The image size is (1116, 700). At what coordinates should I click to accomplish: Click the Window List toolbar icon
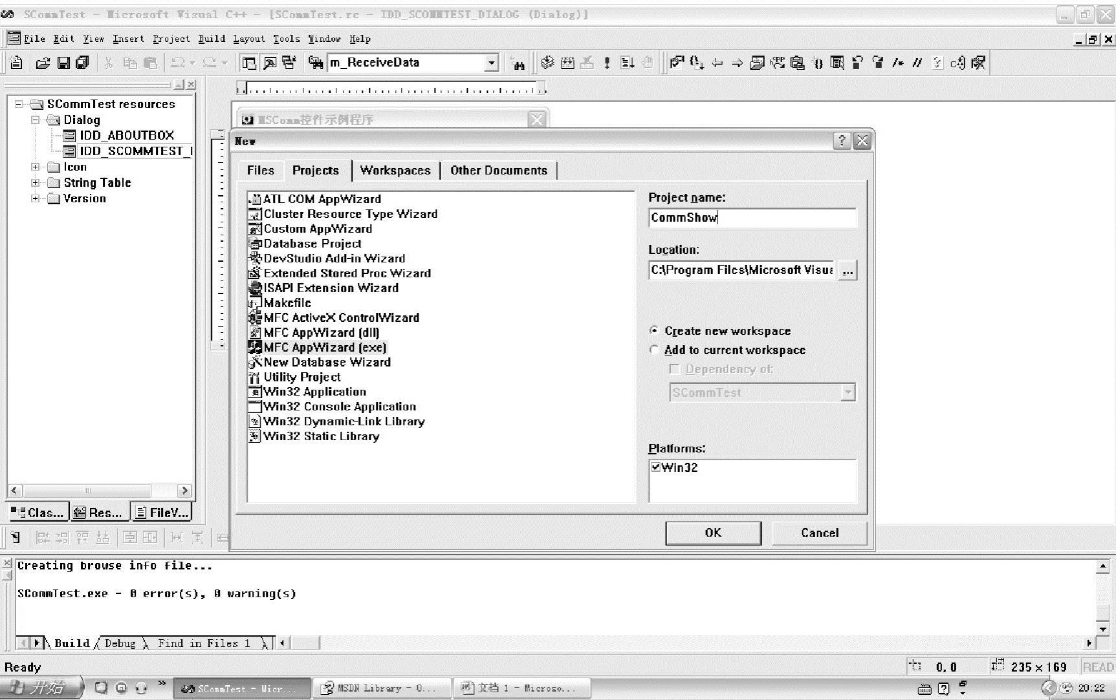(x=289, y=63)
